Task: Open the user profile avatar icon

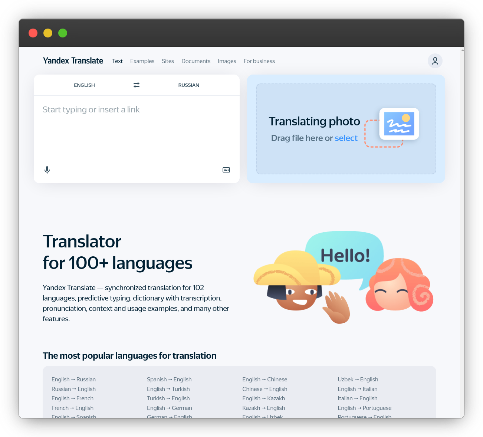Action: tap(435, 61)
